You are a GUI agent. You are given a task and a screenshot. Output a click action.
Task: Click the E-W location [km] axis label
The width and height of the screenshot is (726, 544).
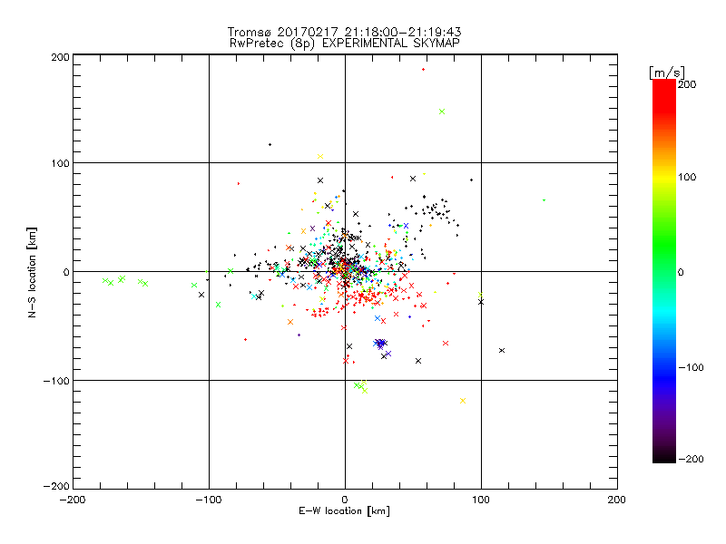tap(344, 511)
